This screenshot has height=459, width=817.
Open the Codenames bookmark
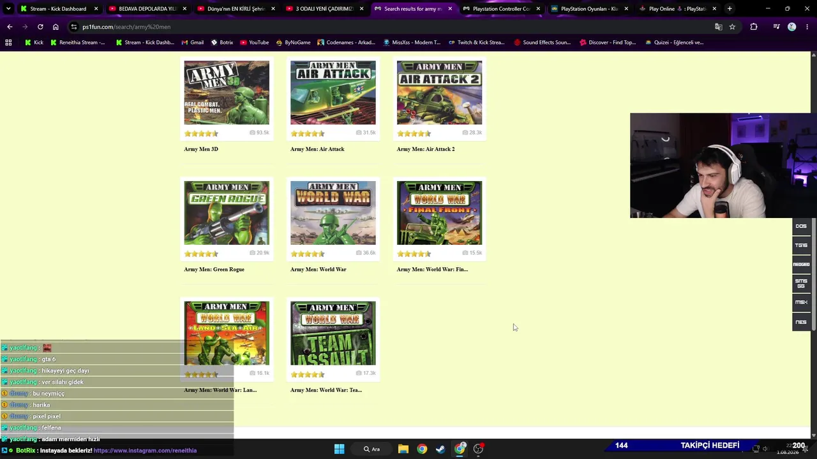pos(345,43)
